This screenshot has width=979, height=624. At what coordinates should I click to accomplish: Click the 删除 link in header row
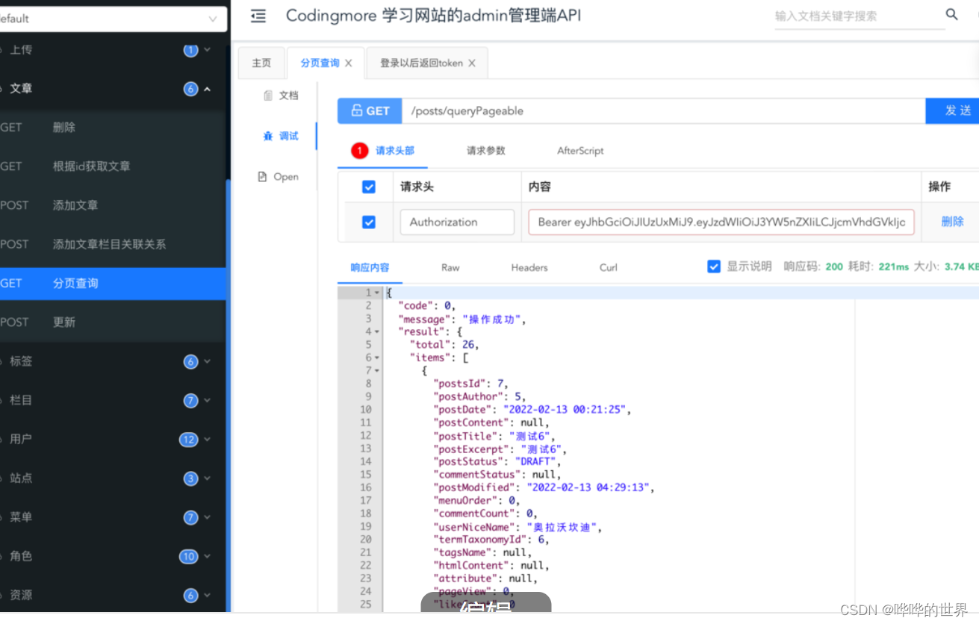pos(952,222)
